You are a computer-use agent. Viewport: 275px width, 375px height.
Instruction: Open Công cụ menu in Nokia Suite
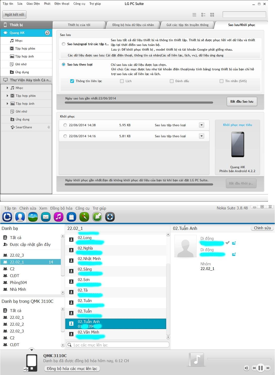point(82,208)
